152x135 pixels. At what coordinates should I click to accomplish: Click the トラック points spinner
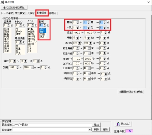tap(19, 25)
